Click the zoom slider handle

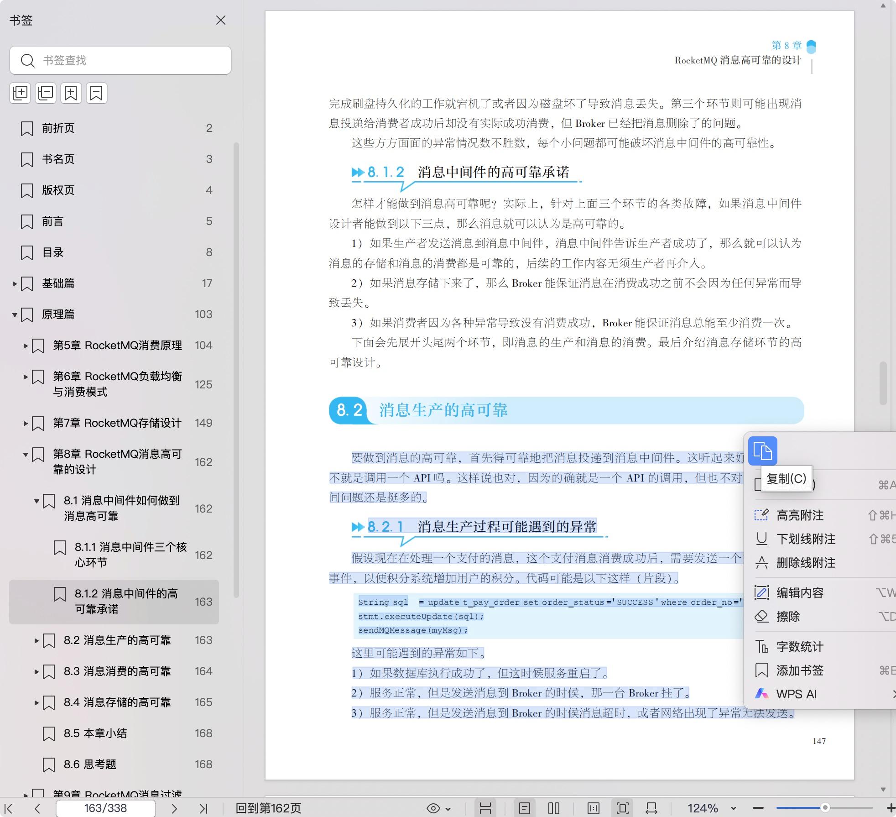825,808
